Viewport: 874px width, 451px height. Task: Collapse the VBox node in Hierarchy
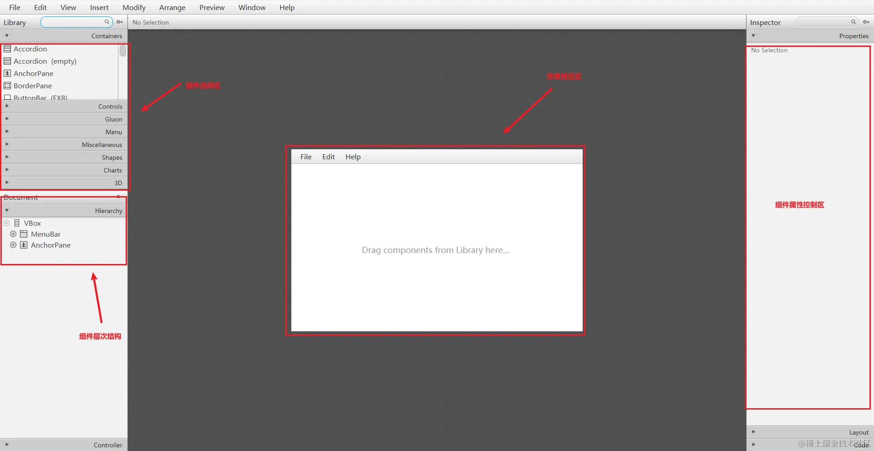[6, 223]
